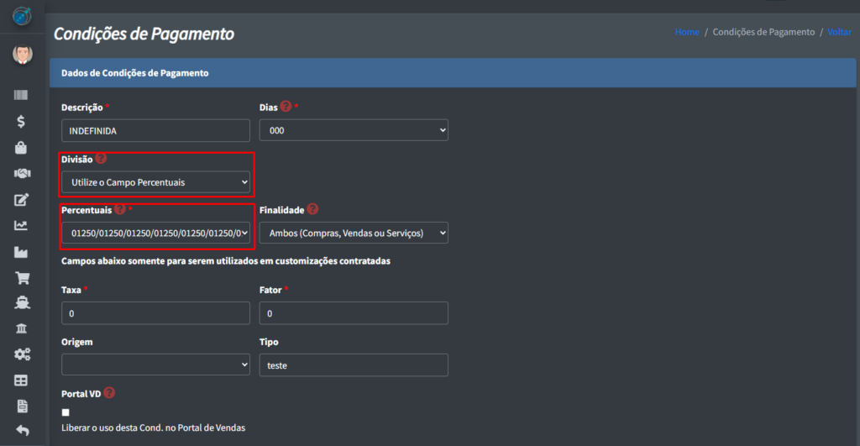Click the line chart sidebar icon
Image resolution: width=860 pixels, height=446 pixels.
coord(22,225)
